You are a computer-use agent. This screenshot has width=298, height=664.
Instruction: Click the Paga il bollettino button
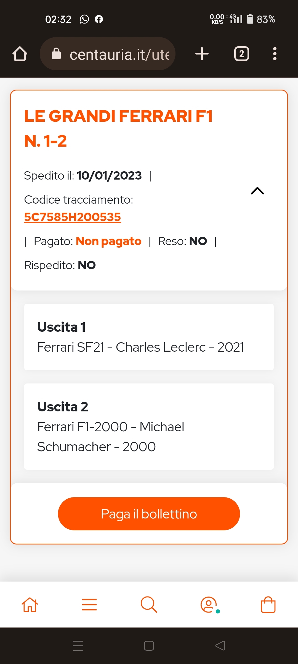[149, 514]
